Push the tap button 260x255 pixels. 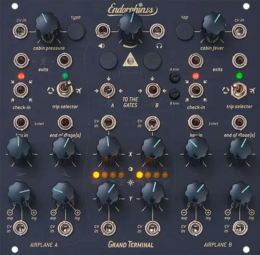coord(185,31)
